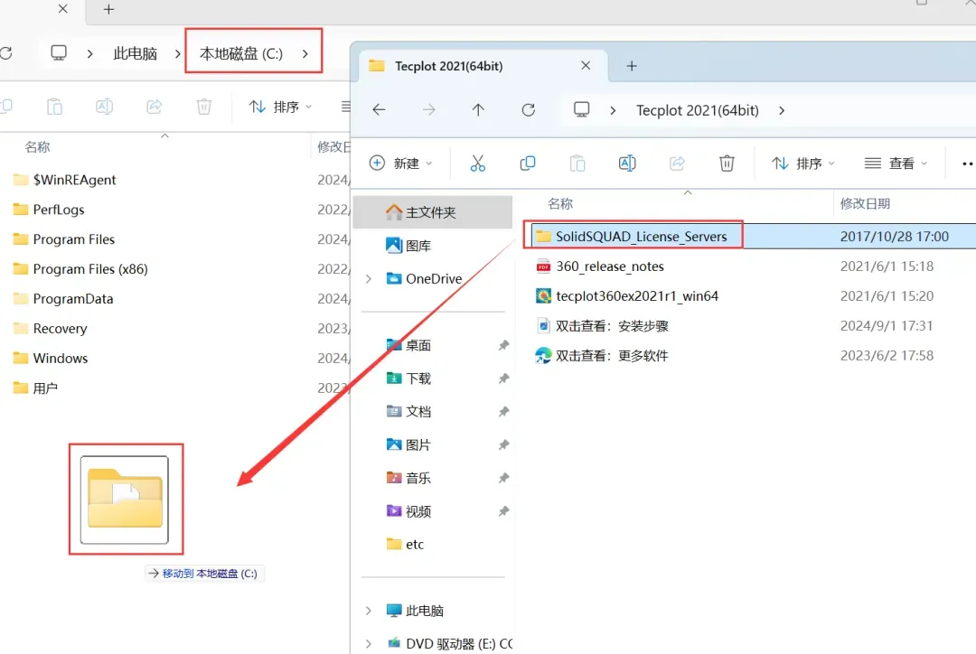Select 主文件夹 in navigation pane
The width and height of the screenshot is (976, 654).
433,212
